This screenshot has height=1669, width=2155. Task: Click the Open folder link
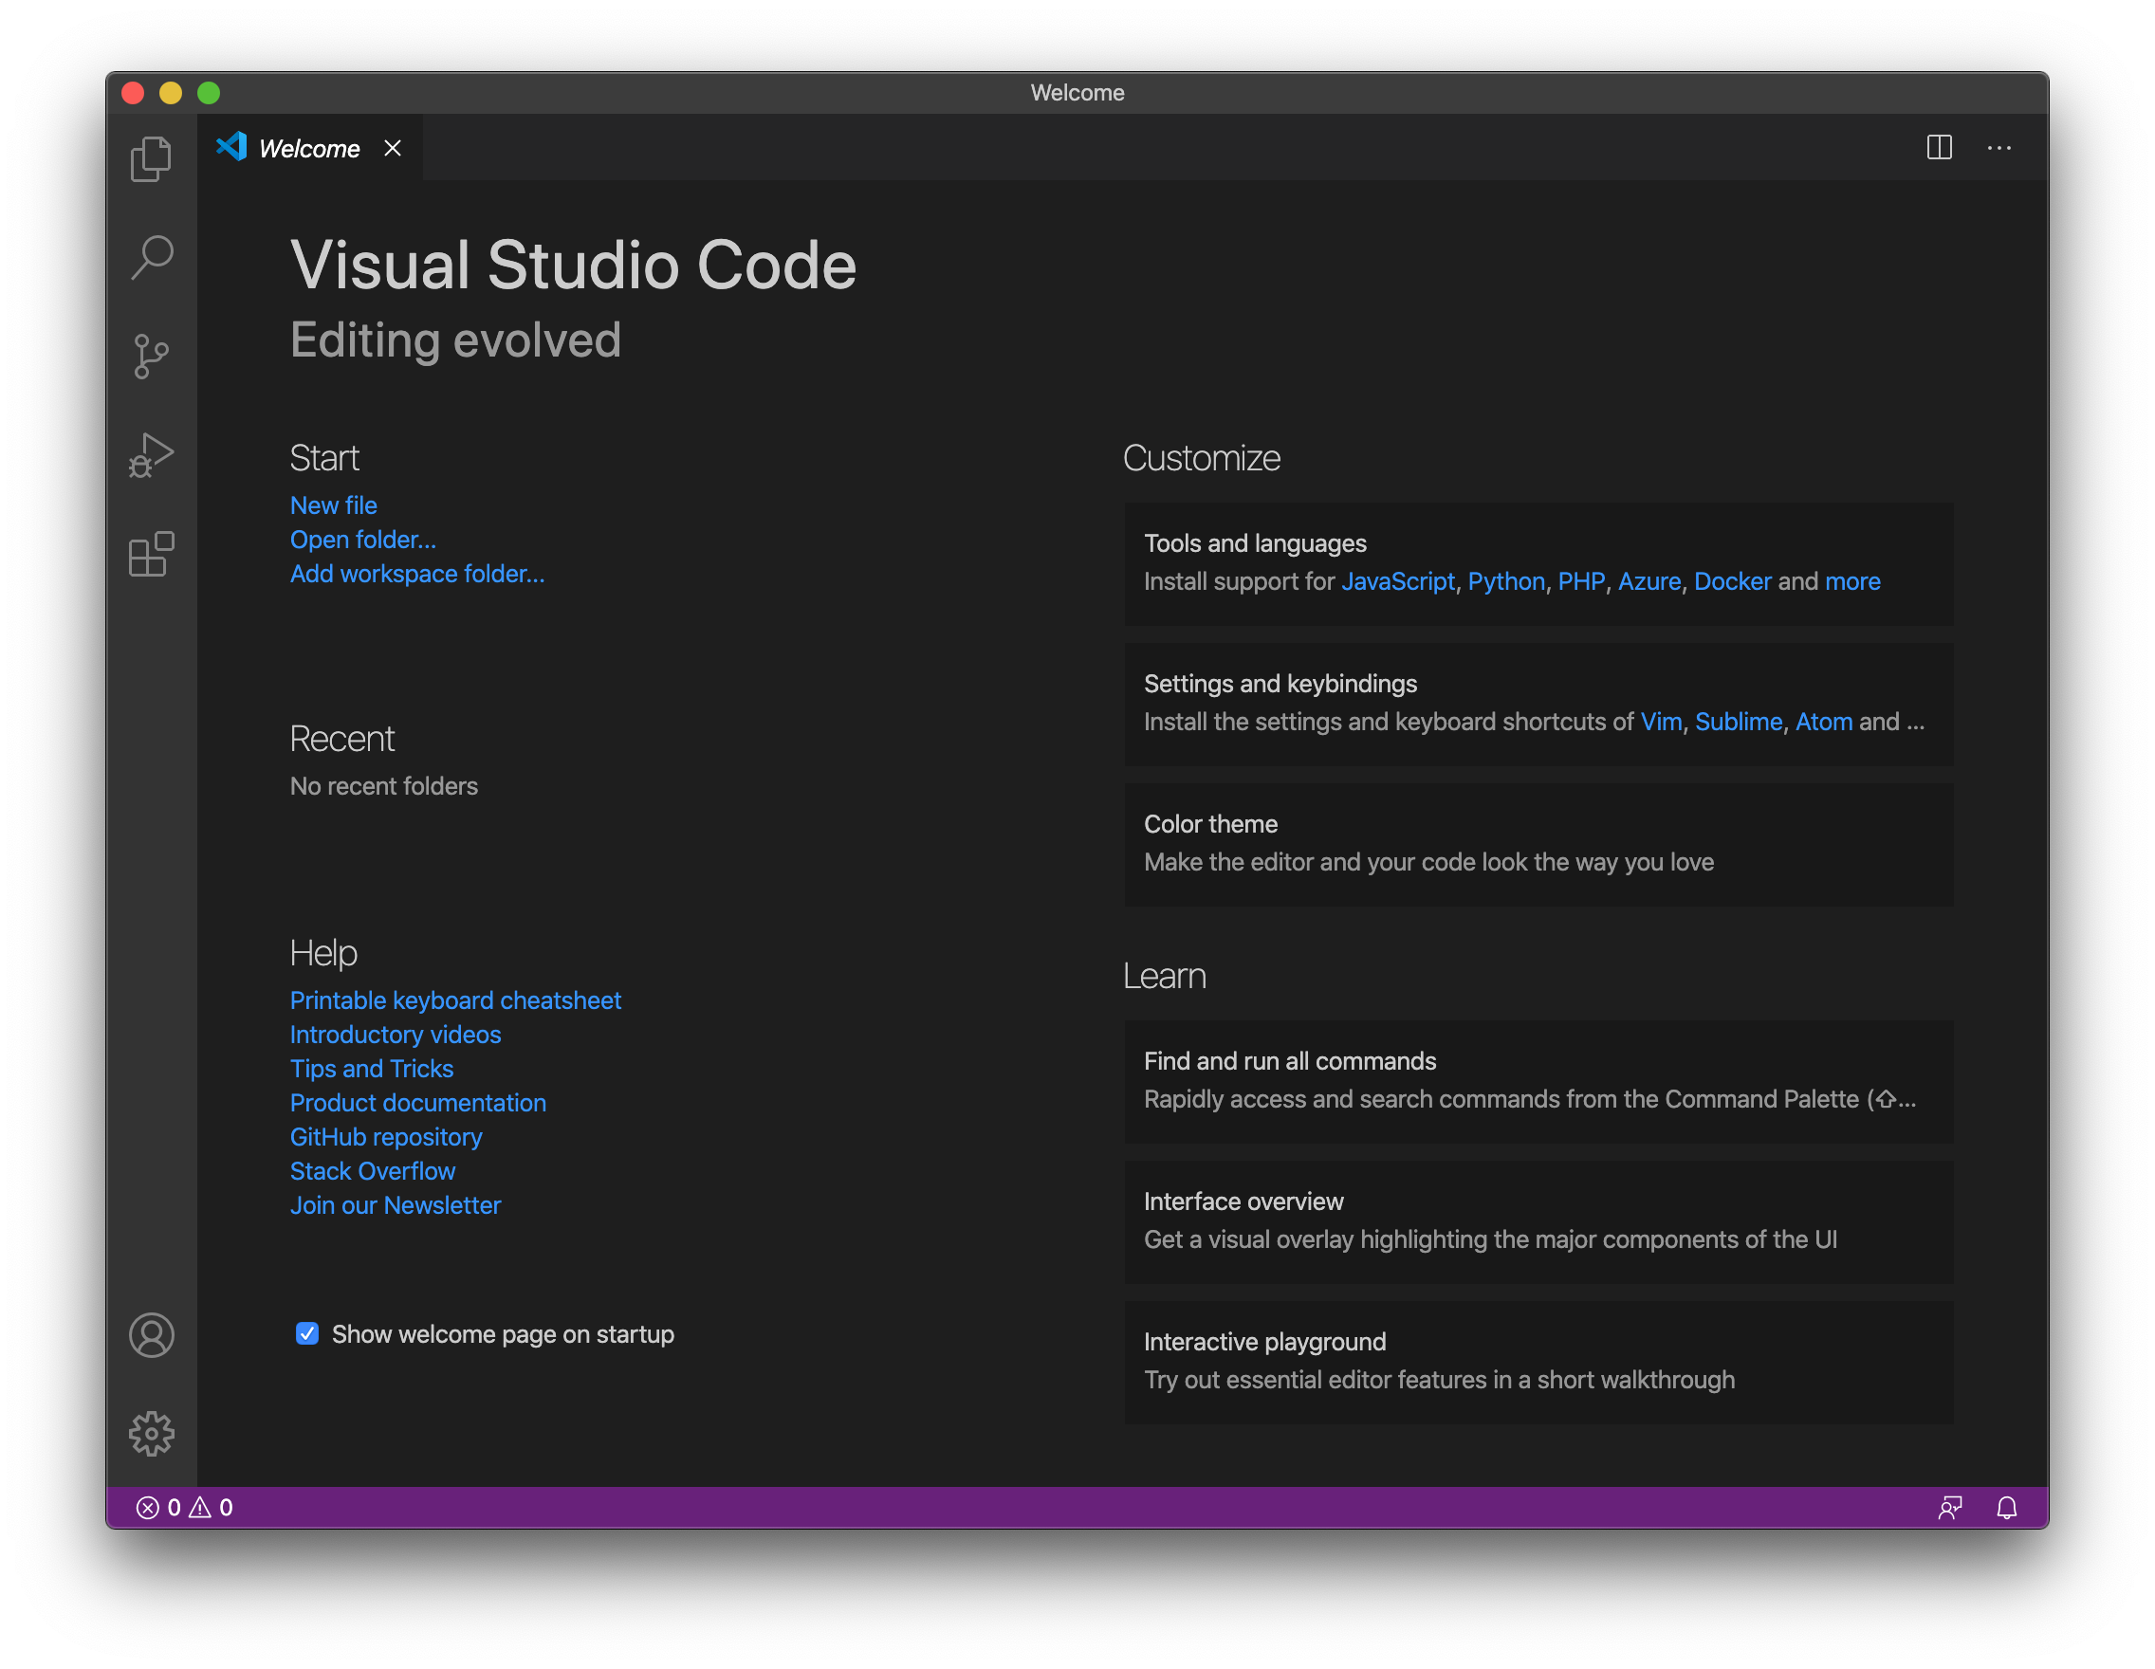(x=364, y=539)
